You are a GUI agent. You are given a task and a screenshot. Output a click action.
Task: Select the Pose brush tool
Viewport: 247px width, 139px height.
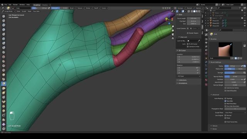pos(3,102)
